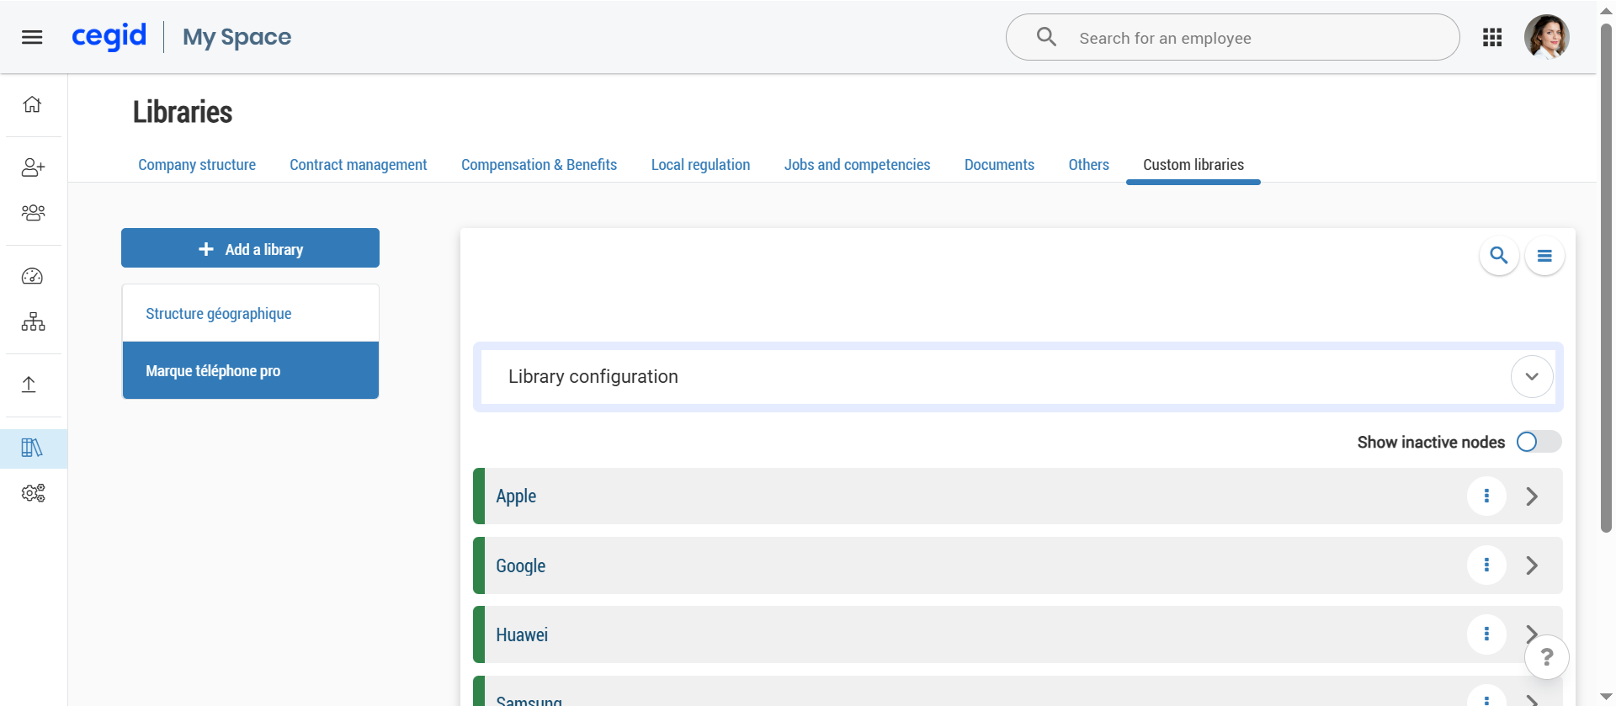Click the Home icon in sidebar
Image resolution: width=1616 pixels, height=706 pixels.
point(32,104)
